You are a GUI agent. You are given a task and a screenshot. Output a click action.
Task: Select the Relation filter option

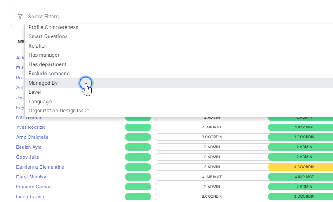pyautogui.click(x=38, y=46)
